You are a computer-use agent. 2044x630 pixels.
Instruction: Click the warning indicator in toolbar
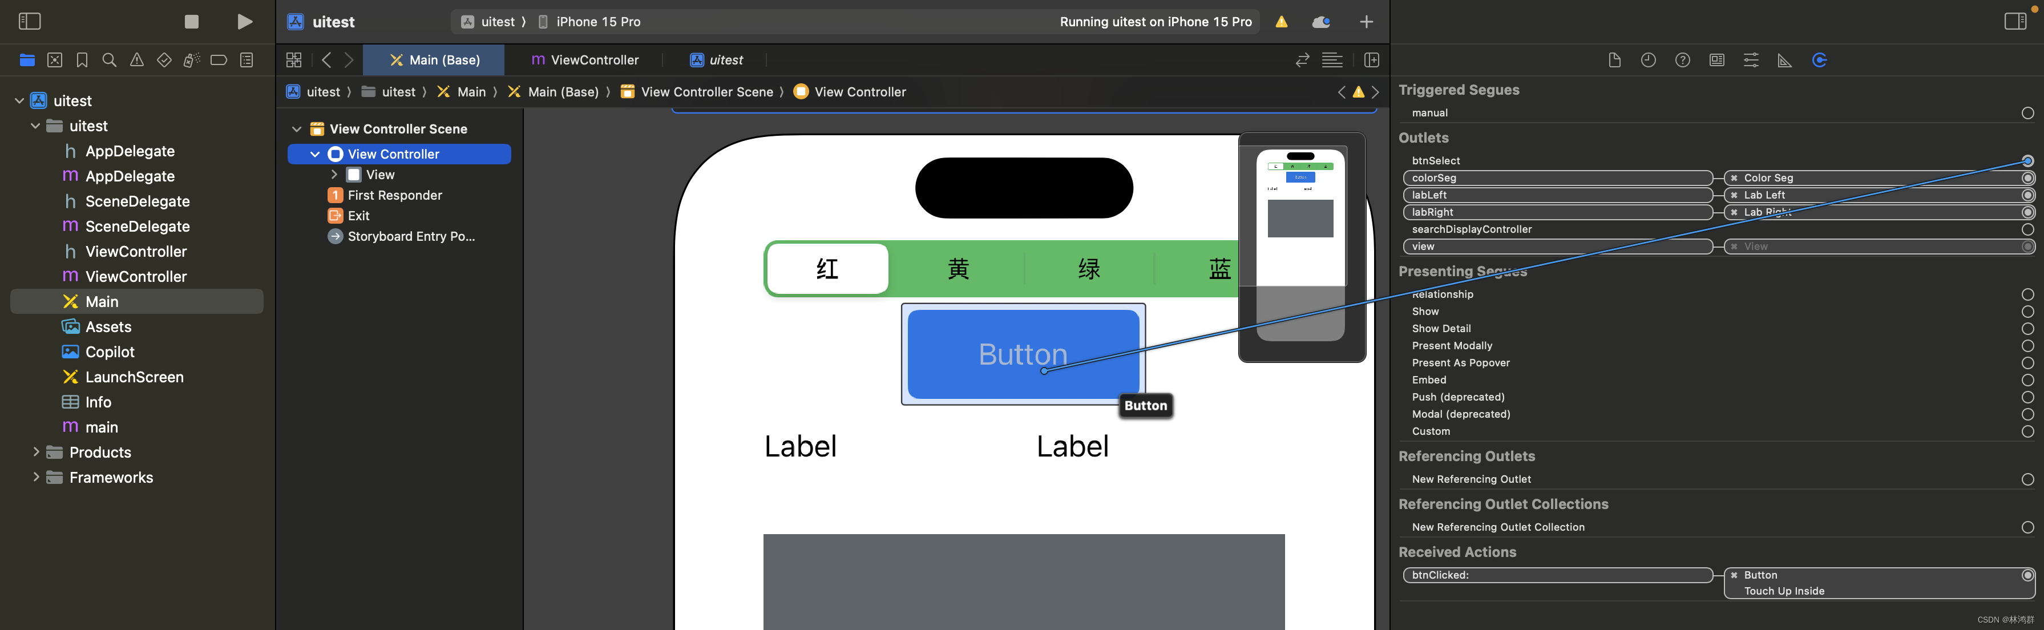(1282, 22)
